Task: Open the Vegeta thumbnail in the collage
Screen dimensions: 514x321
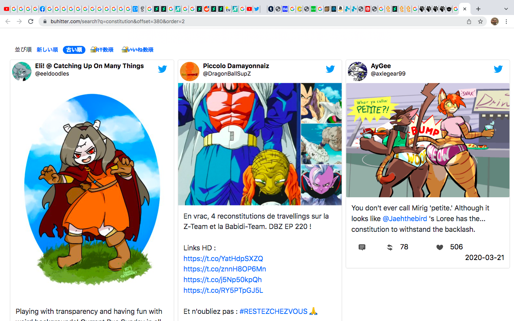Action: pos(321,103)
